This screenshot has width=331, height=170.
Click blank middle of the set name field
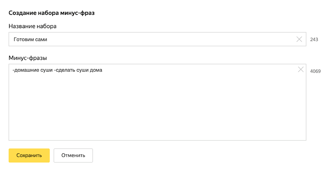pyautogui.click(x=165, y=39)
